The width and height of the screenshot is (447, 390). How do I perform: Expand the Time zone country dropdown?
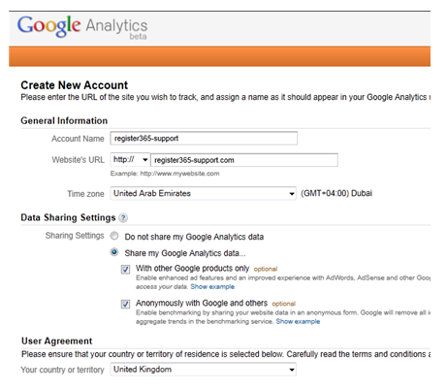point(203,193)
